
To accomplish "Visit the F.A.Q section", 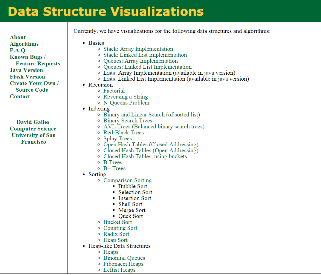I will (x=17, y=50).
